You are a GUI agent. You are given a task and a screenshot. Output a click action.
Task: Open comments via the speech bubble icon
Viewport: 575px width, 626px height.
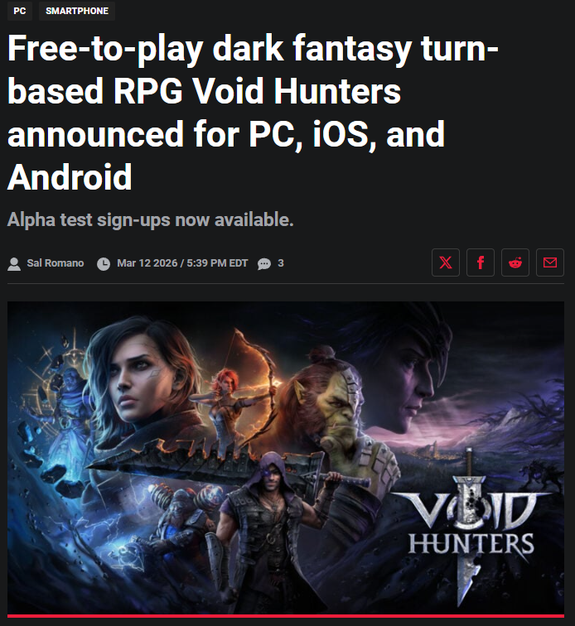(x=264, y=264)
